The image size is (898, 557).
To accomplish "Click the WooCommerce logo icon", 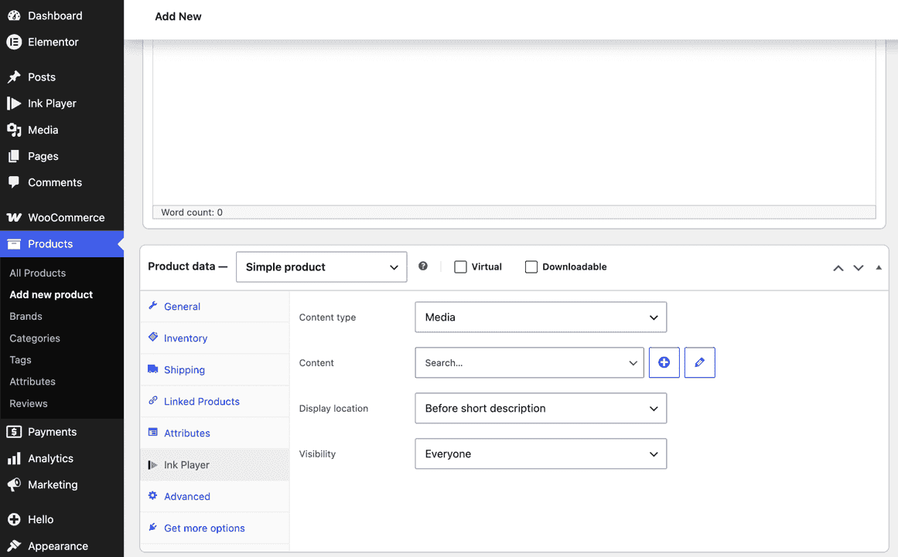I will [14, 217].
